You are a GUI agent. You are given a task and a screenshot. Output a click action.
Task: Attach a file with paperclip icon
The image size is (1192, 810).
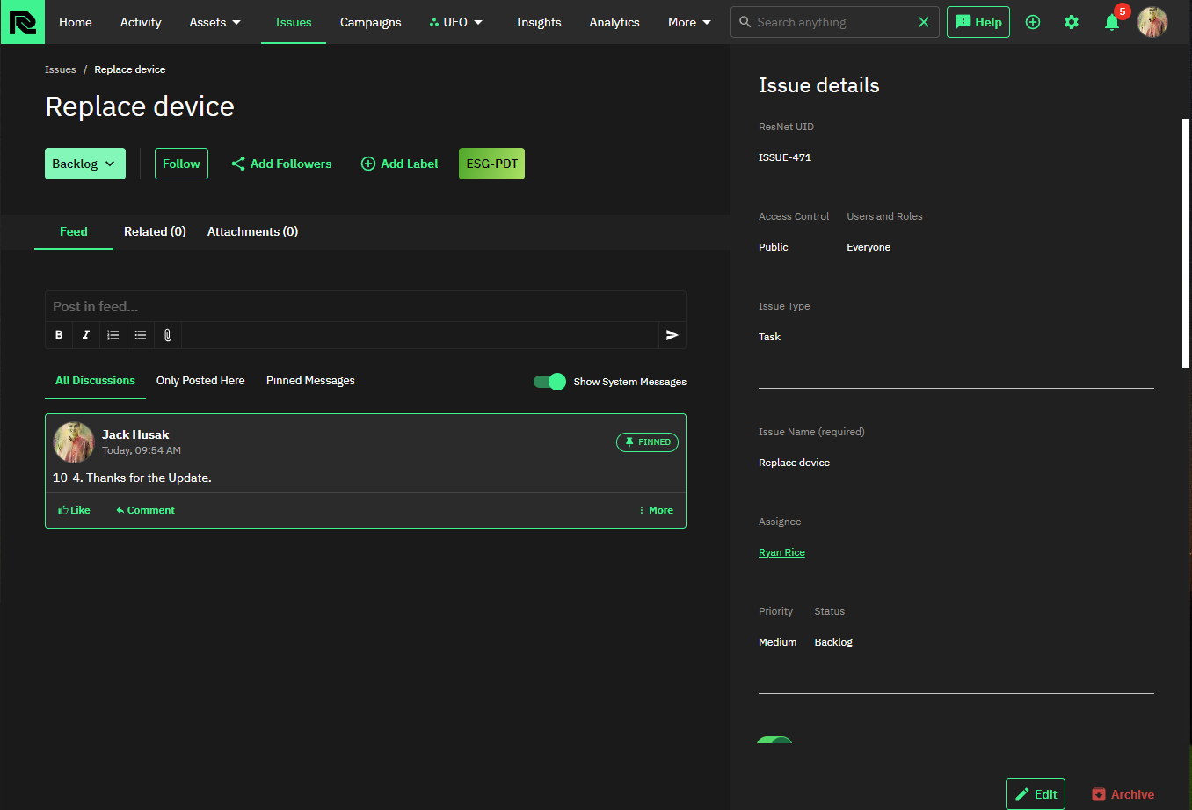coord(168,335)
